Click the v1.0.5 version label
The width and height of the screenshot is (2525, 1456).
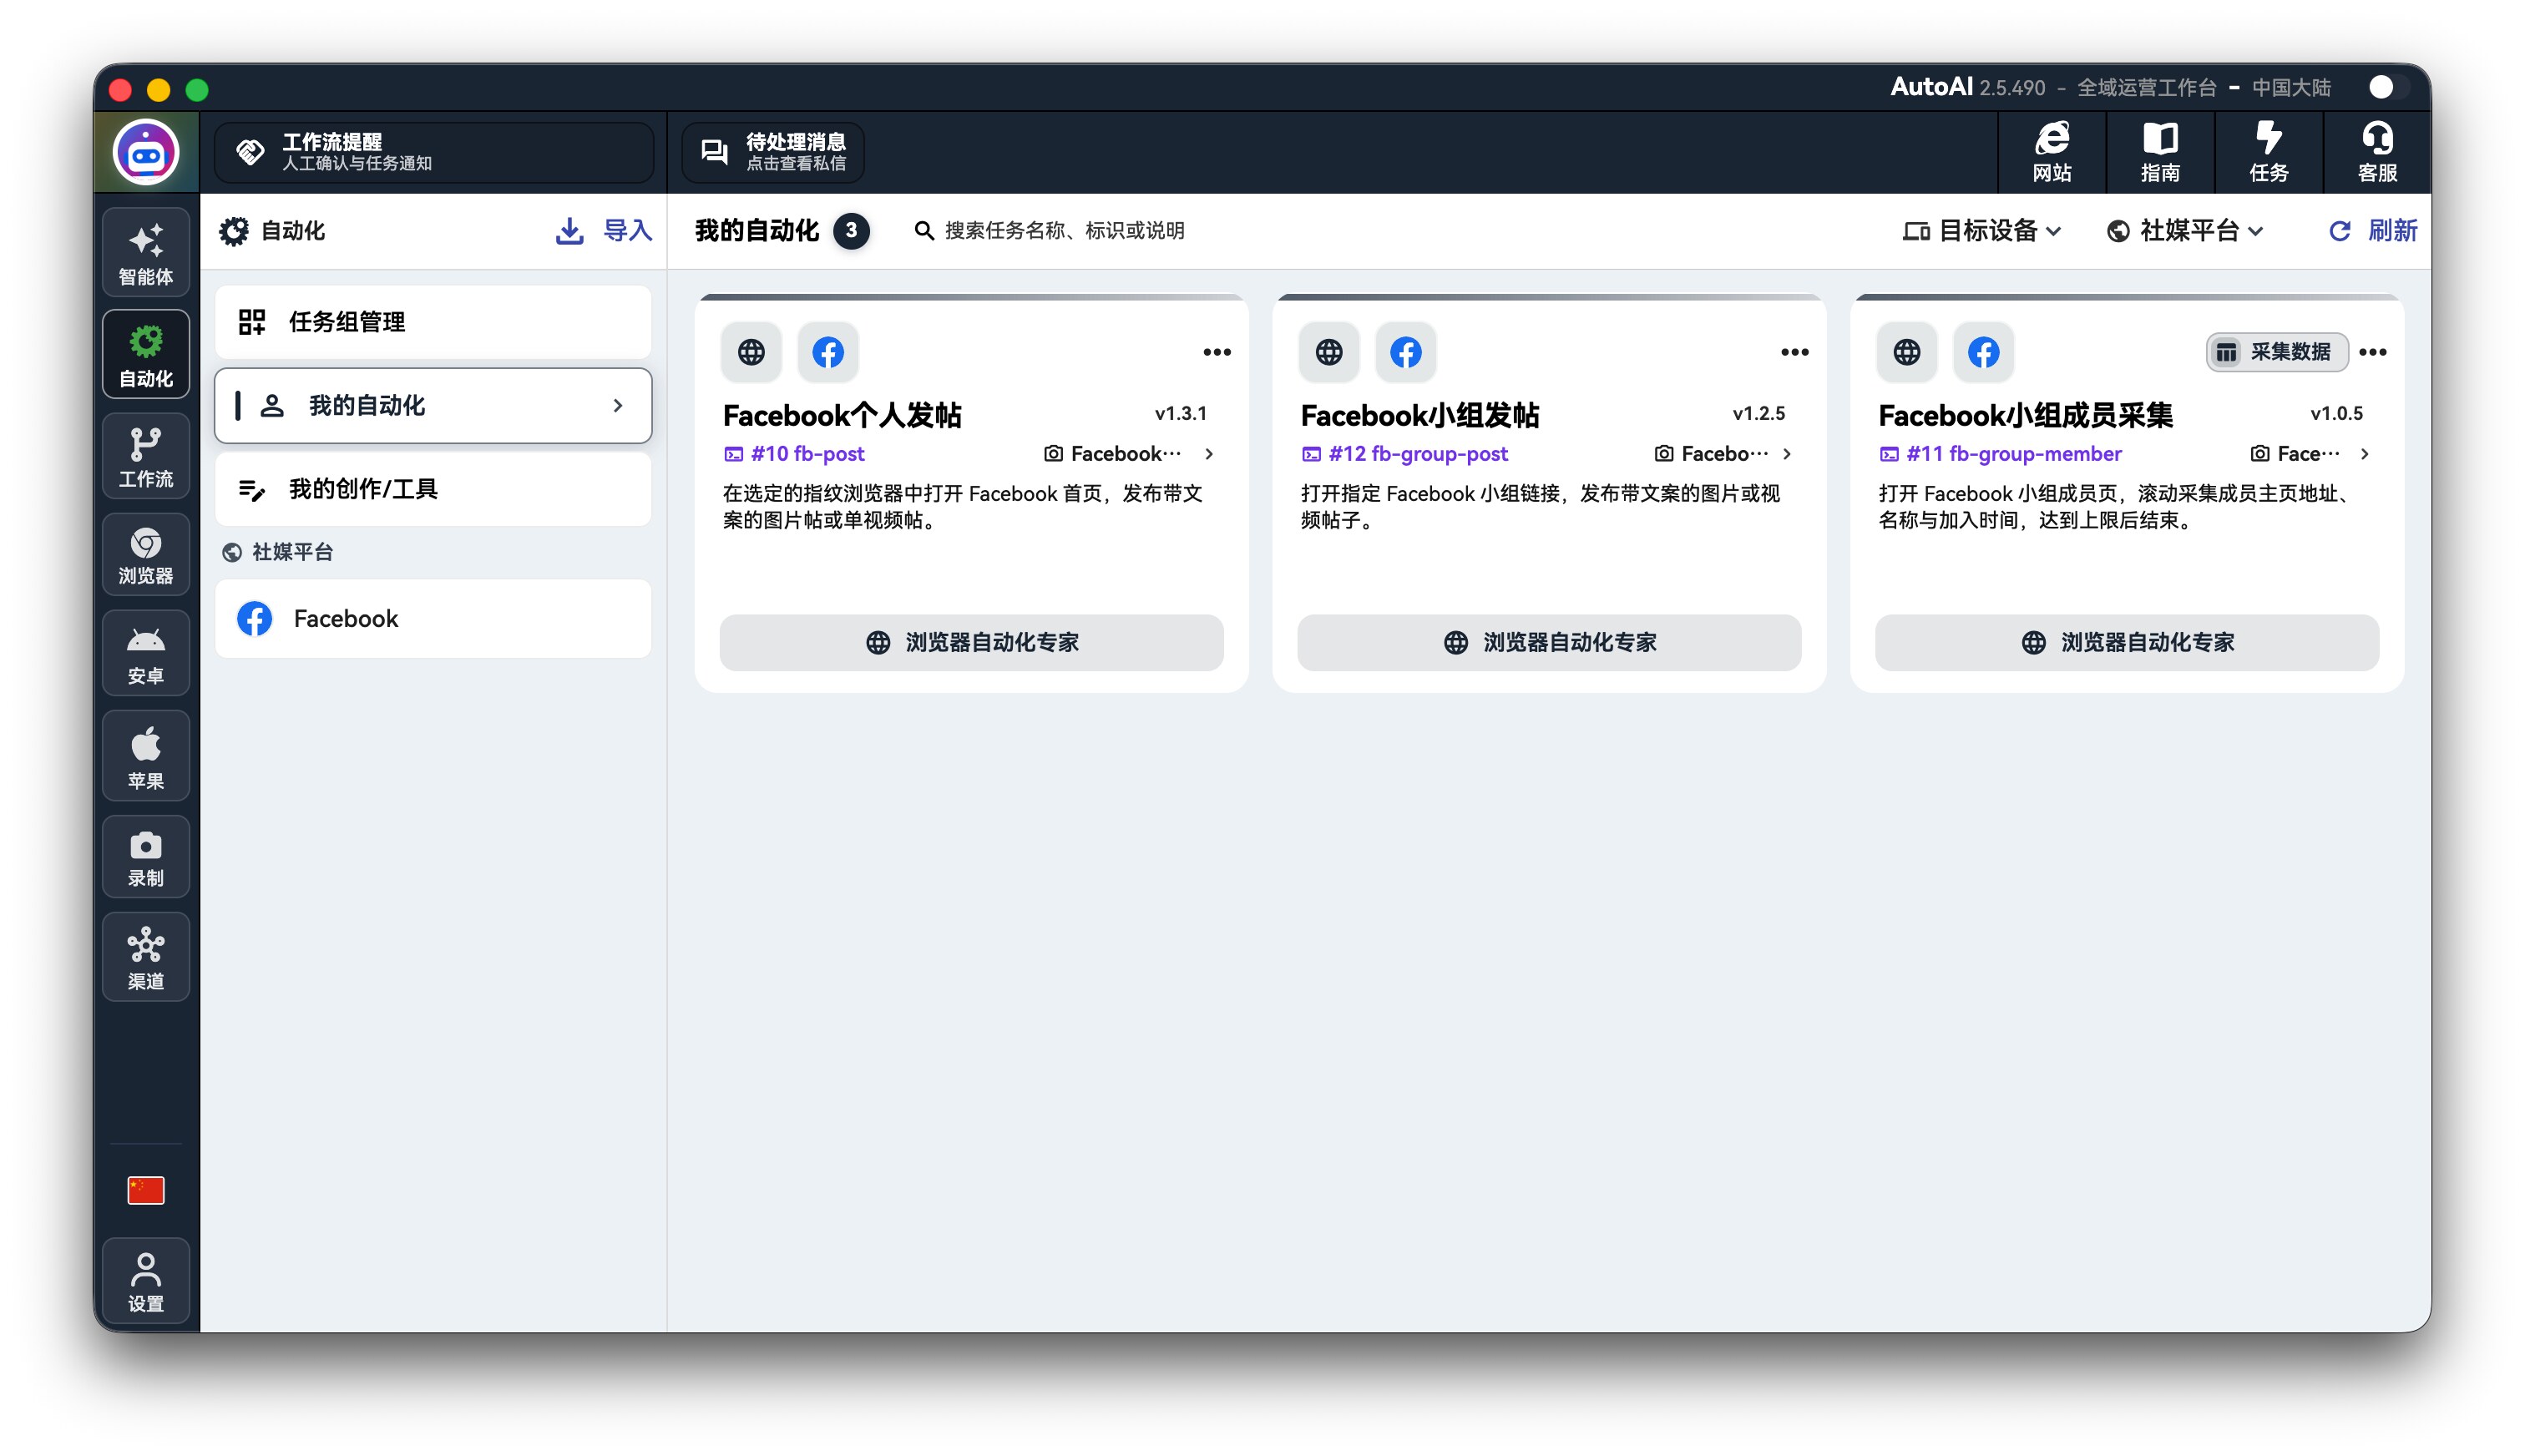(2337, 414)
